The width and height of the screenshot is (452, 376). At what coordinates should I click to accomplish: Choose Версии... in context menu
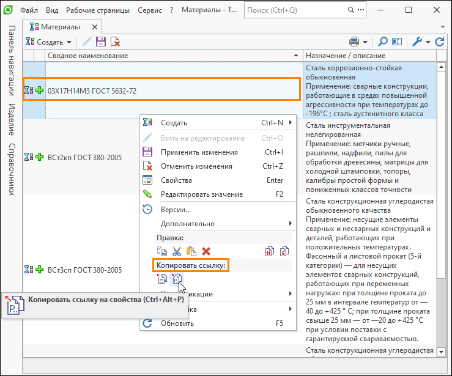218,210
